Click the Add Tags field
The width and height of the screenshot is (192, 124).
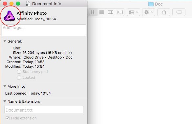click(x=44, y=30)
